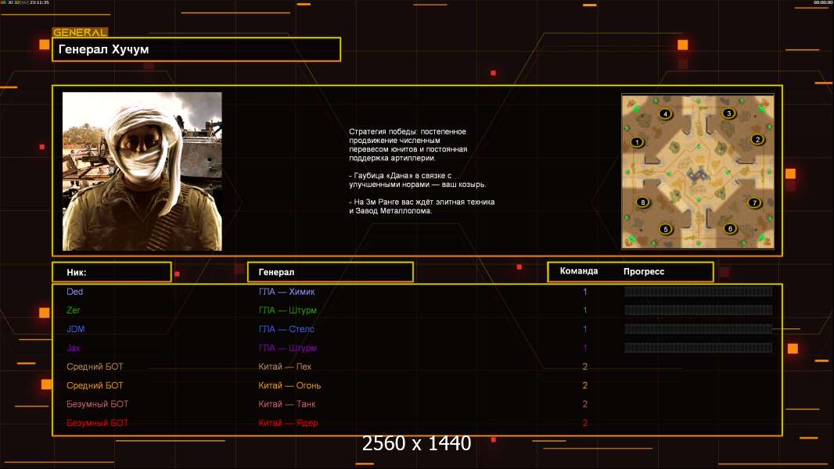Select Безумный БОТ in Китай — Танк row
Viewport: 834px width, 469px height.
(x=97, y=404)
